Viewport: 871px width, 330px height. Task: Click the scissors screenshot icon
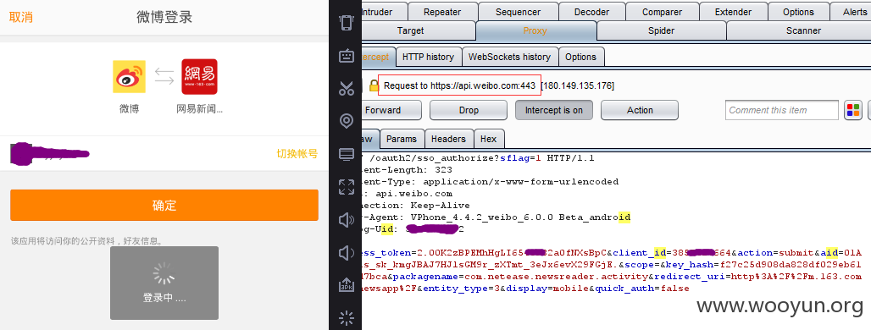pos(346,88)
